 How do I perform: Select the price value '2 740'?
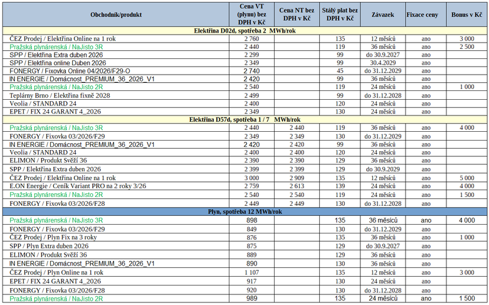pyautogui.click(x=251, y=71)
